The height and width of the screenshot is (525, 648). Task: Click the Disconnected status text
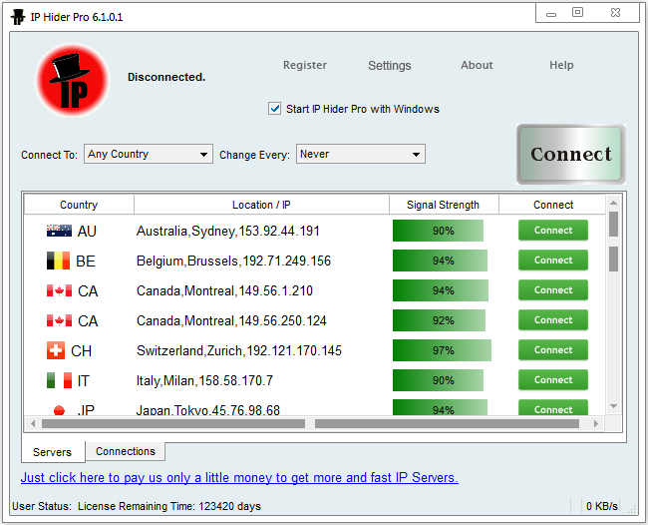166,77
